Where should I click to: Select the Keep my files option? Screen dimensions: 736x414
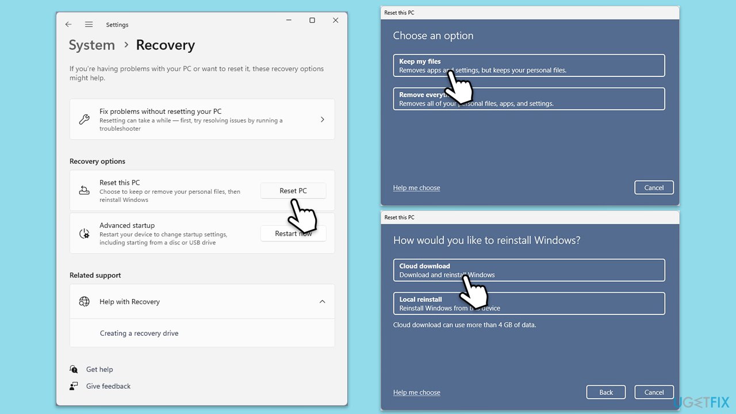click(529, 66)
